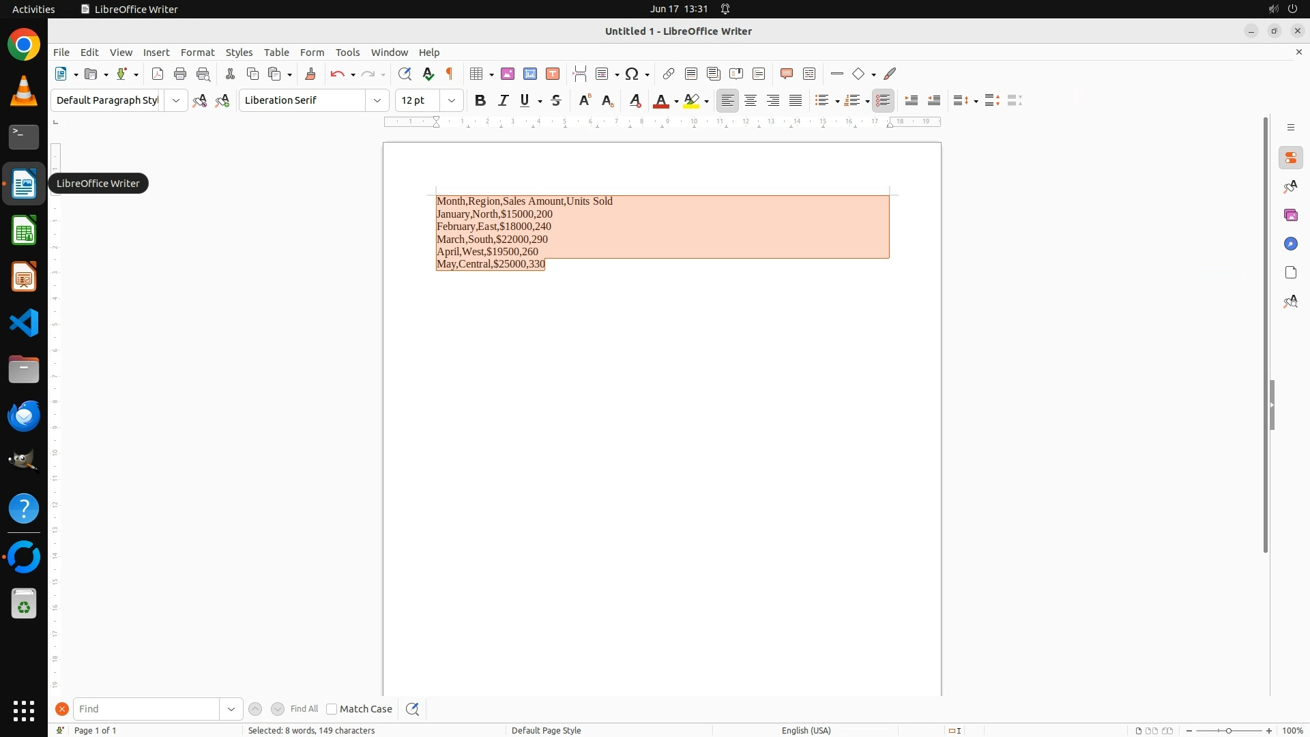Viewport: 1310px width, 737px height.
Task: Click the Find All button
Action: (304, 709)
